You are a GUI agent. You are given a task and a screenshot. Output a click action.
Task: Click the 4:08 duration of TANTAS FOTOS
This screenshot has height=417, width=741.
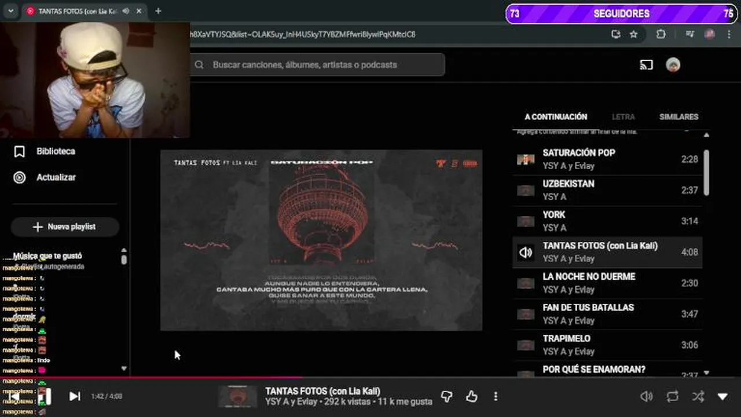click(x=689, y=252)
